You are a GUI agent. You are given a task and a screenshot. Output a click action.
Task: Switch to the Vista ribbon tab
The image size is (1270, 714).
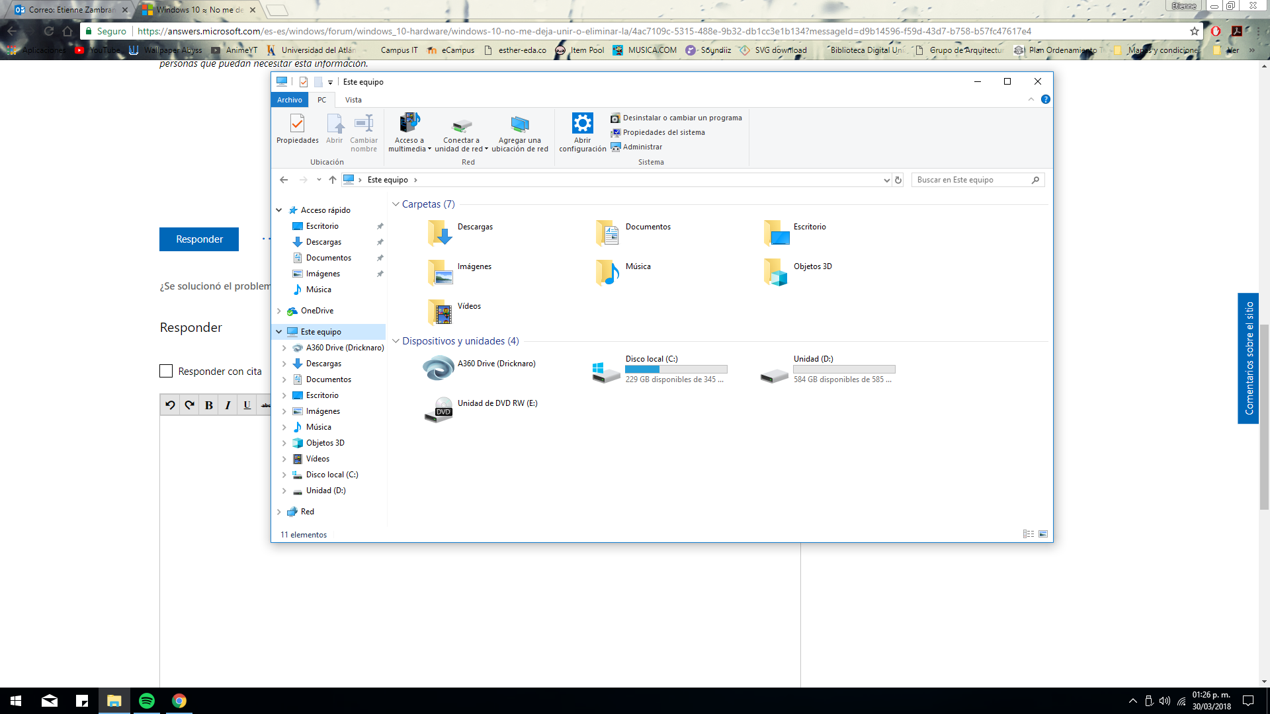tap(353, 100)
